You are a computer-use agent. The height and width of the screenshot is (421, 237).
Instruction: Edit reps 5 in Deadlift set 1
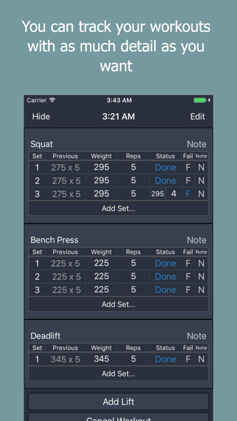134,359
